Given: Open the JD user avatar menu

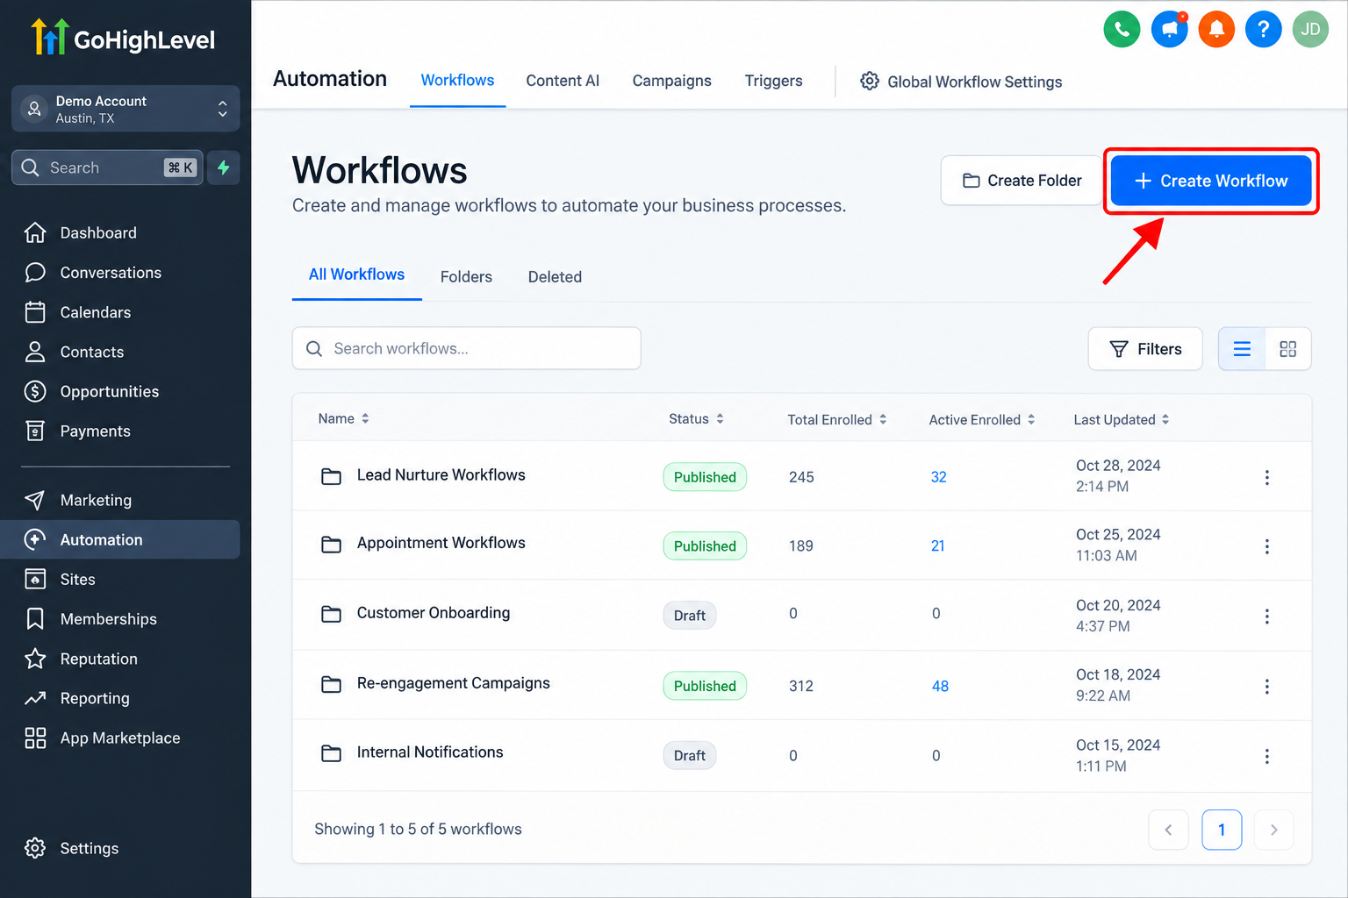Looking at the screenshot, I should click(1311, 29).
